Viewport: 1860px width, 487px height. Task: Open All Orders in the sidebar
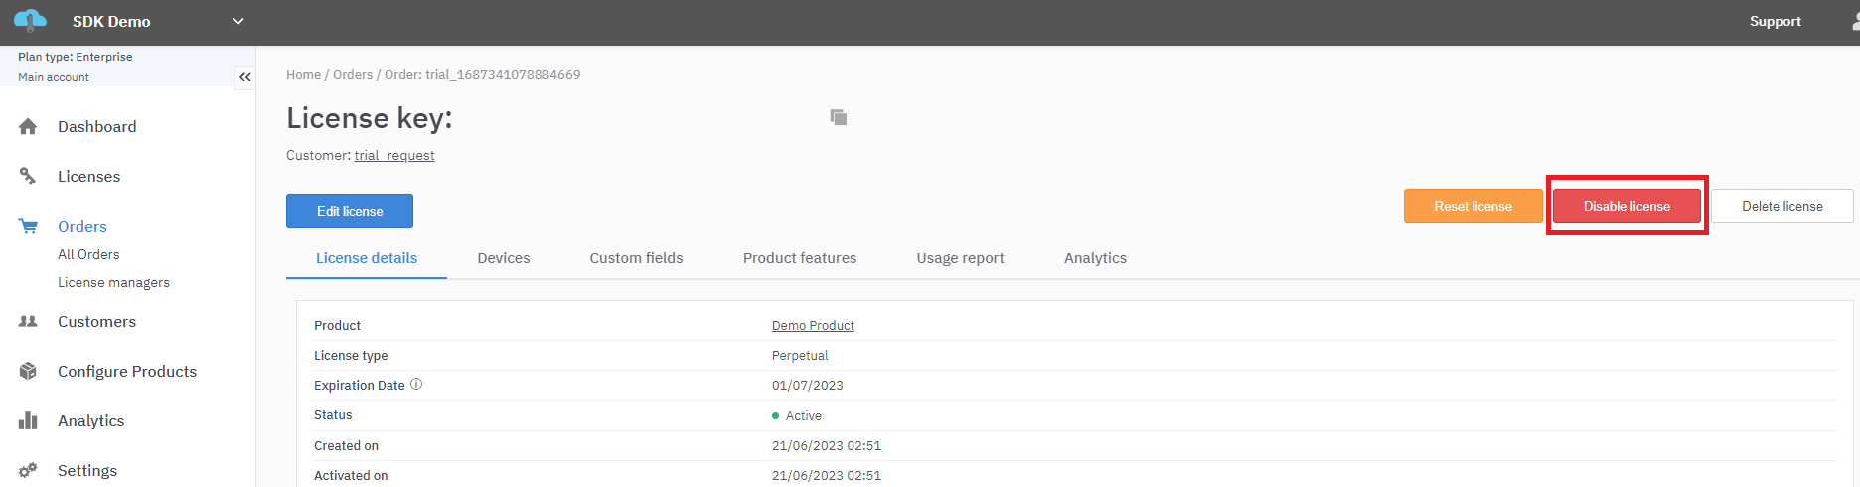88,255
